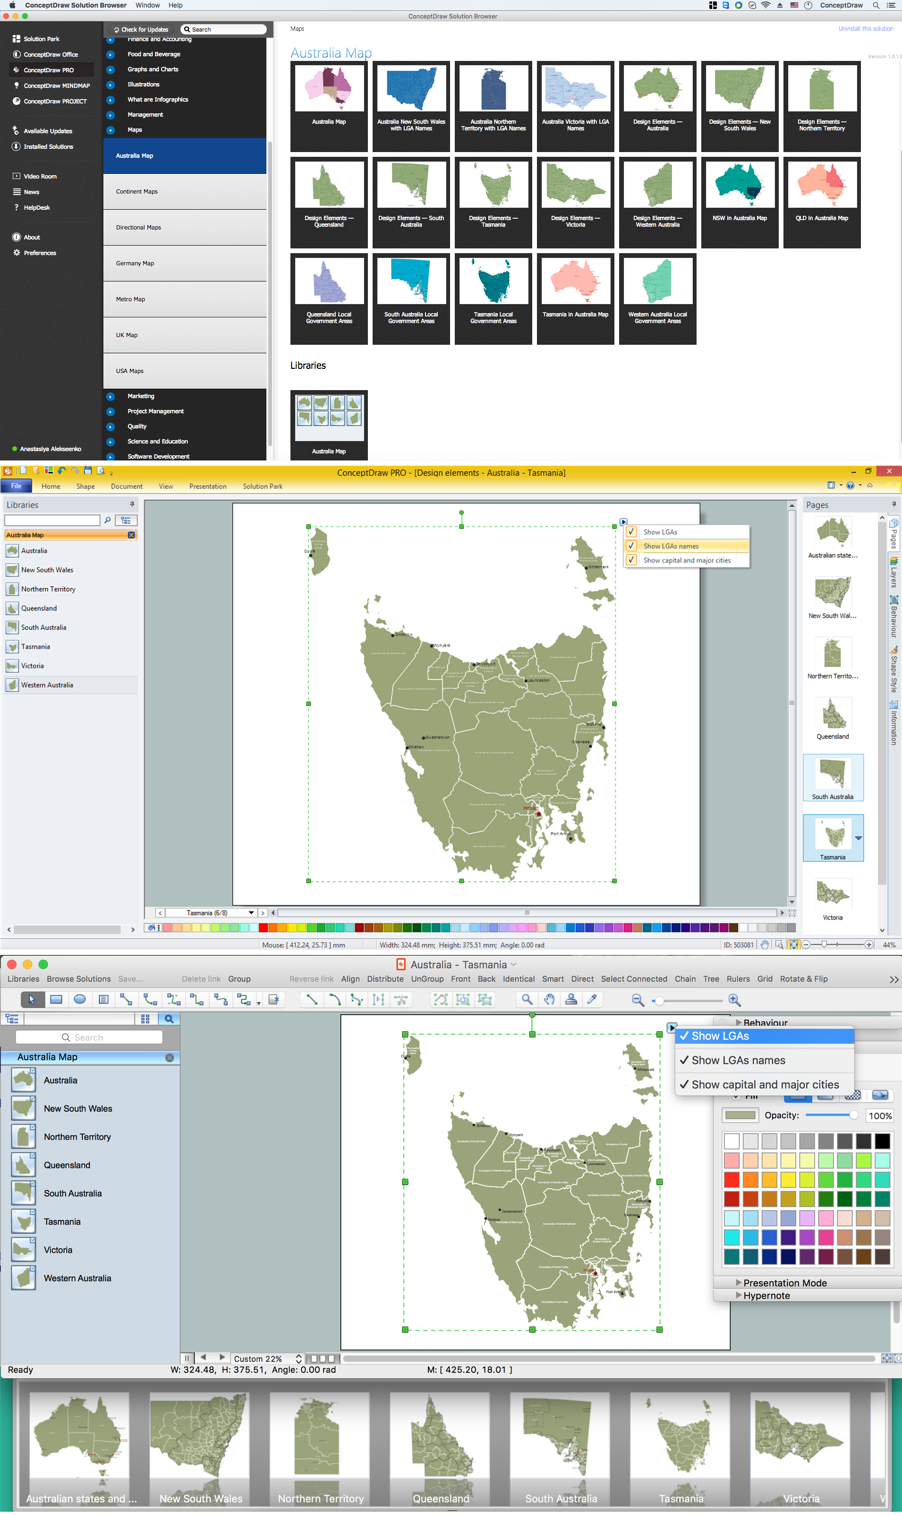This screenshot has height=1516, width=902.
Task: Choose the text box tool in Mac toolbar
Action: click(x=103, y=999)
